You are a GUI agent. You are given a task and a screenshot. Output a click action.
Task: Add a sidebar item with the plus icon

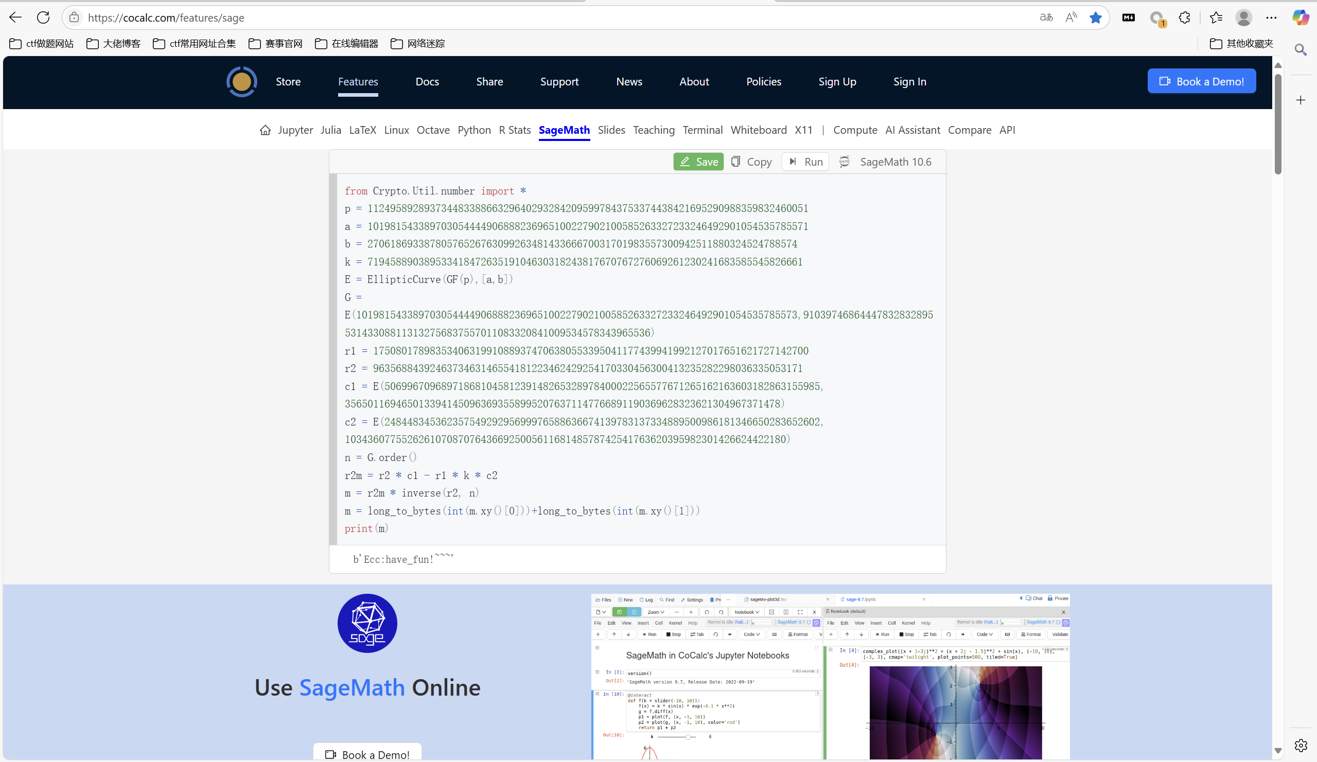pos(1301,100)
